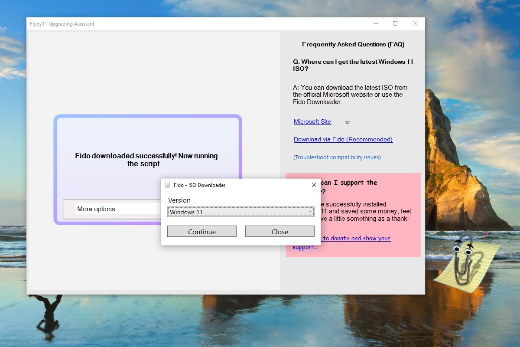The image size is (520, 347).
Task: Click the 'or' text between the links
Action: 348,123
